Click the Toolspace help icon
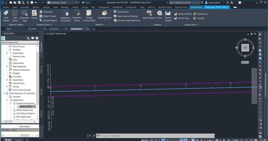 tap(37, 38)
